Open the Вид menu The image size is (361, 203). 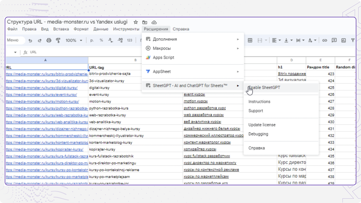(x=45, y=29)
